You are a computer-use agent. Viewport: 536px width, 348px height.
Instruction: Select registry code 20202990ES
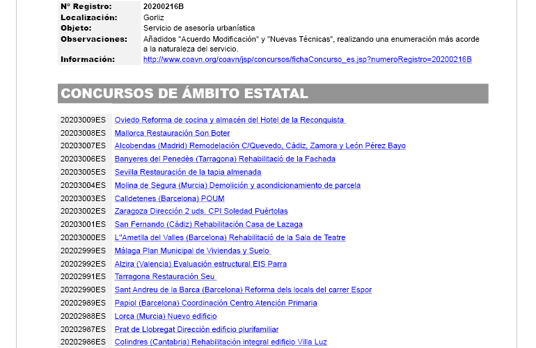point(83,290)
